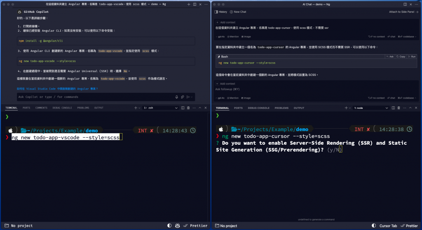This screenshot has width=422, height=230.
Task: Toggle Cursor Tab in status bar
Action: click(388, 226)
